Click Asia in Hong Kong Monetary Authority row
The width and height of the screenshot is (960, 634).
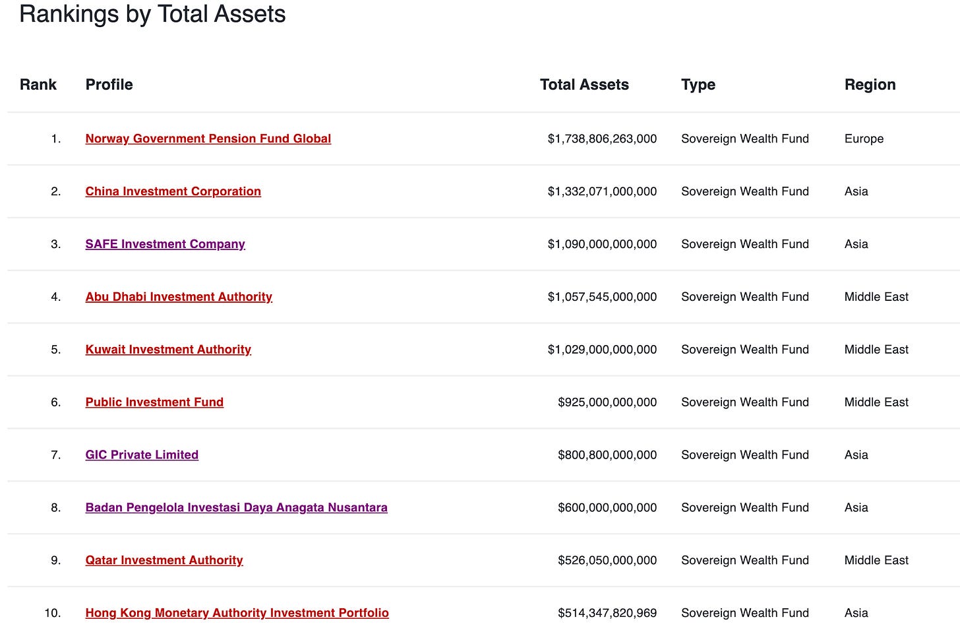[856, 613]
